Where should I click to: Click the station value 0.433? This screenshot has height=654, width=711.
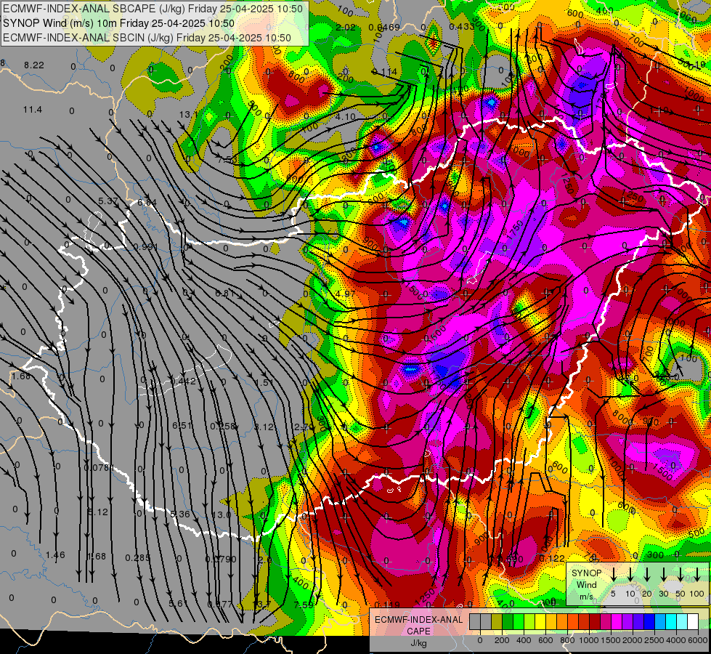[462, 27]
